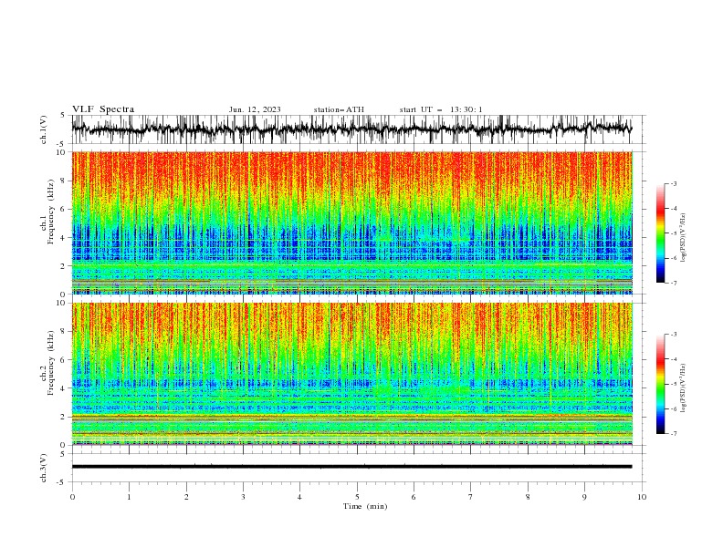Click ch.1 colorbar tick label "-7"
This screenshot has width=723, height=558.
(674, 283)
